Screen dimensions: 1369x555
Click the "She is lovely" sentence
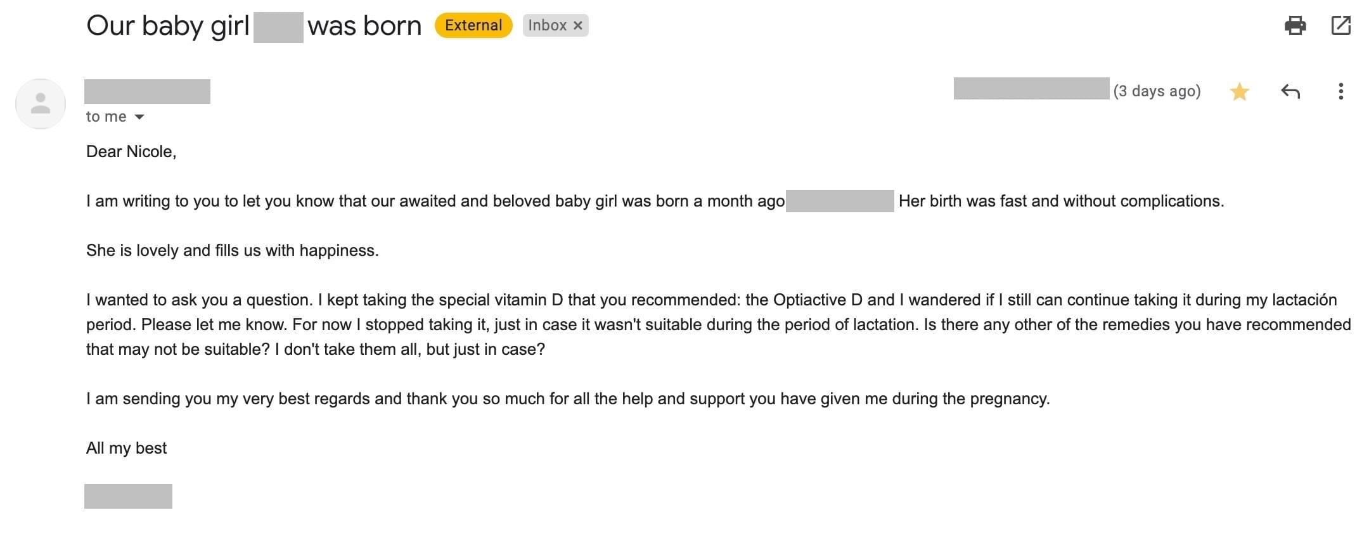click(x=233, y=250)
